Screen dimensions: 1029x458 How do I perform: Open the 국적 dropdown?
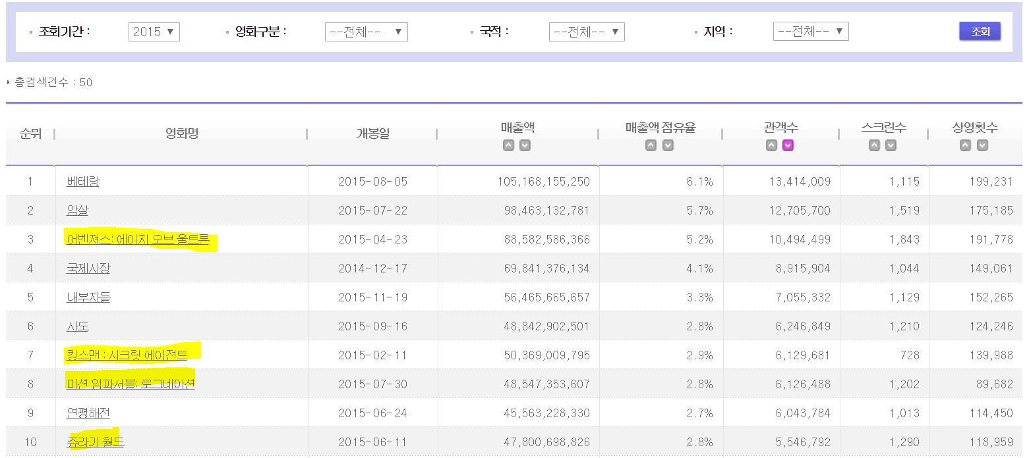tap(586, 32)
